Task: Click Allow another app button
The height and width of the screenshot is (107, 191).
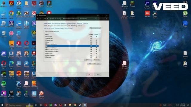Action: click(x=94, y=64)
